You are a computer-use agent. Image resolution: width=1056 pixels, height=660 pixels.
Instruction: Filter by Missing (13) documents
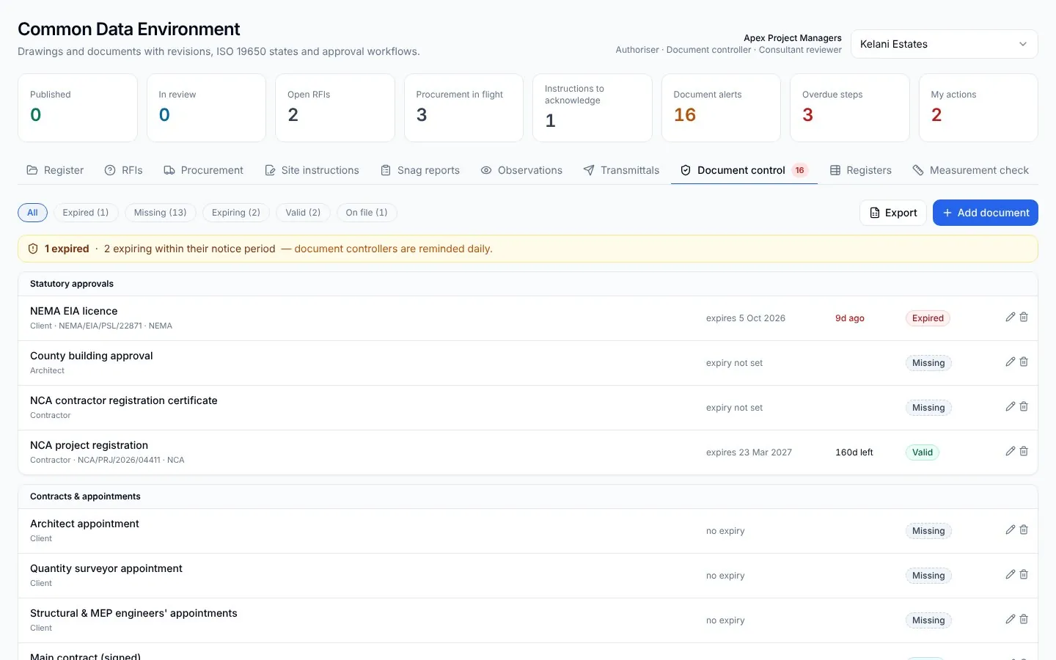tap(161, 213)
